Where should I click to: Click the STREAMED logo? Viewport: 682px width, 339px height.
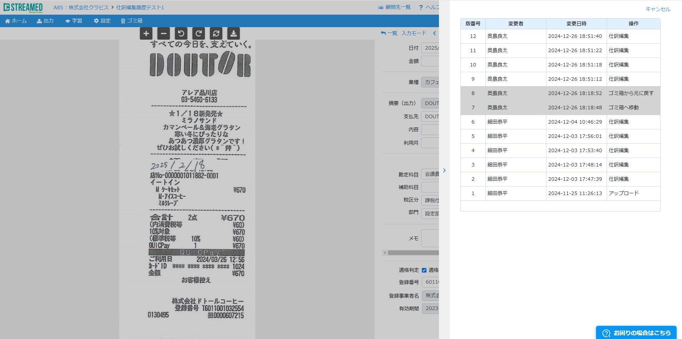(x=23, y=7)
